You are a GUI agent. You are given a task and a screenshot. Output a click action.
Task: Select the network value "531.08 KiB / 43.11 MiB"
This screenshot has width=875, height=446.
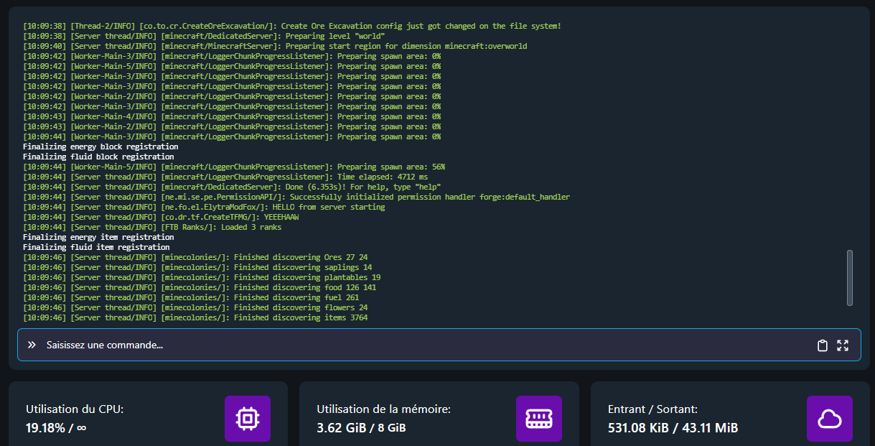click(x=673, y=428)
